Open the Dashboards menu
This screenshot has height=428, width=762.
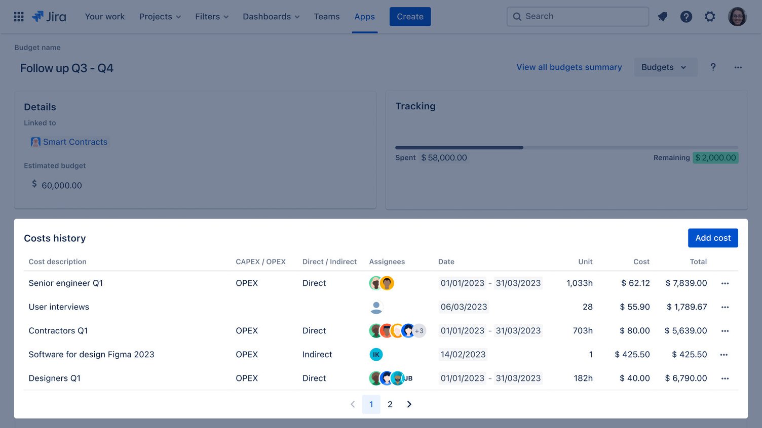click(x=271, y=16)
